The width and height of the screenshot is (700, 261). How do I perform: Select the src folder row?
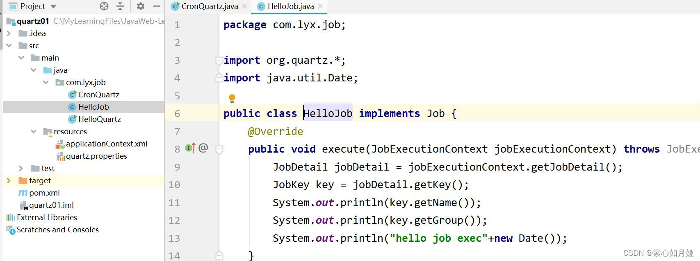click(84, 45)
